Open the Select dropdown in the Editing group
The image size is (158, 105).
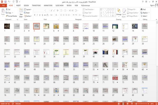(x=144, y=16)
